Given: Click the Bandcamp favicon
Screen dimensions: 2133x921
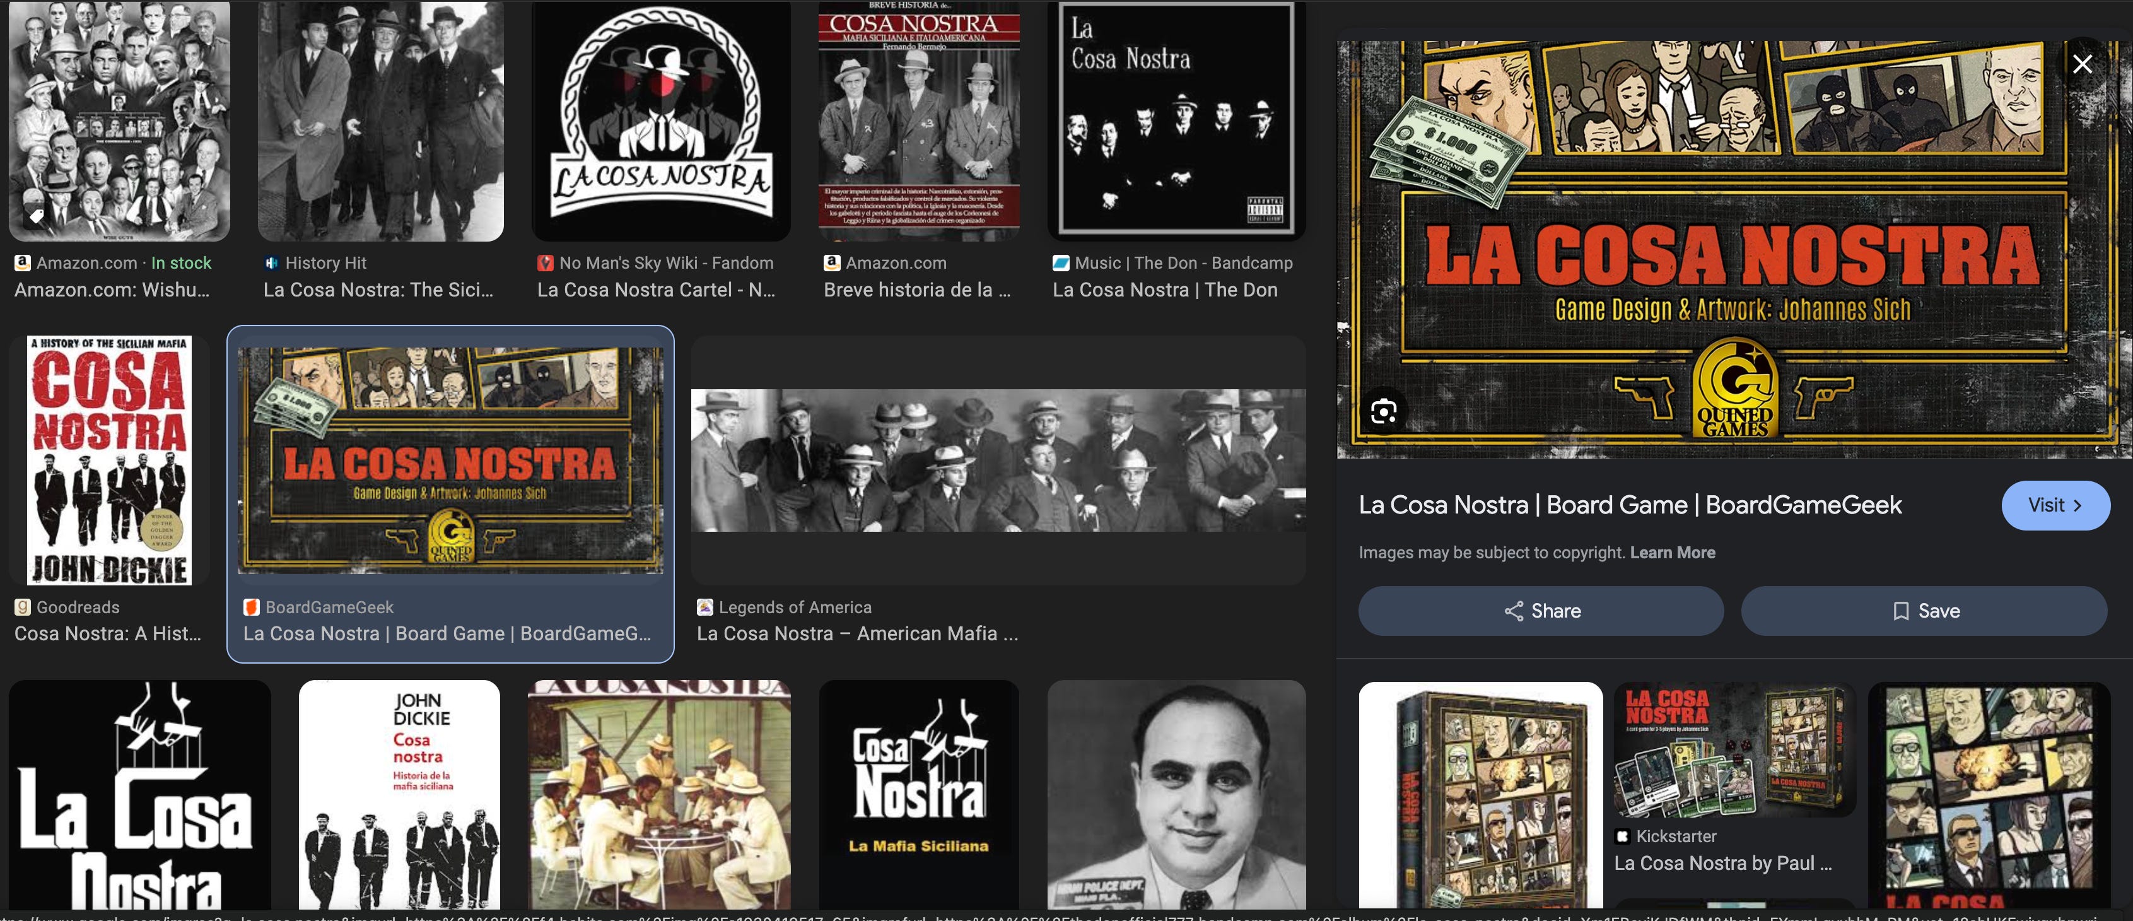Looking at the screenshot, I should [1061, 262].
